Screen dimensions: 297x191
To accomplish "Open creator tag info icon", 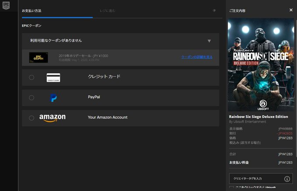I will [287, 179].
